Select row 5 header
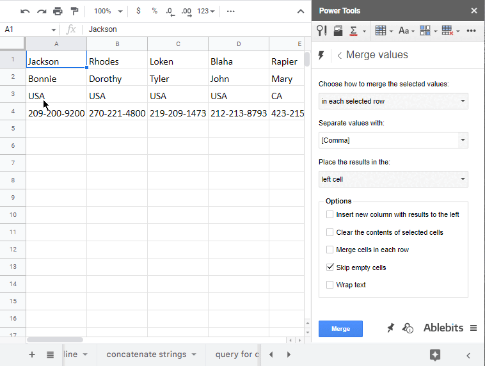Screen dimensions: 485x366 click(13, 129)
